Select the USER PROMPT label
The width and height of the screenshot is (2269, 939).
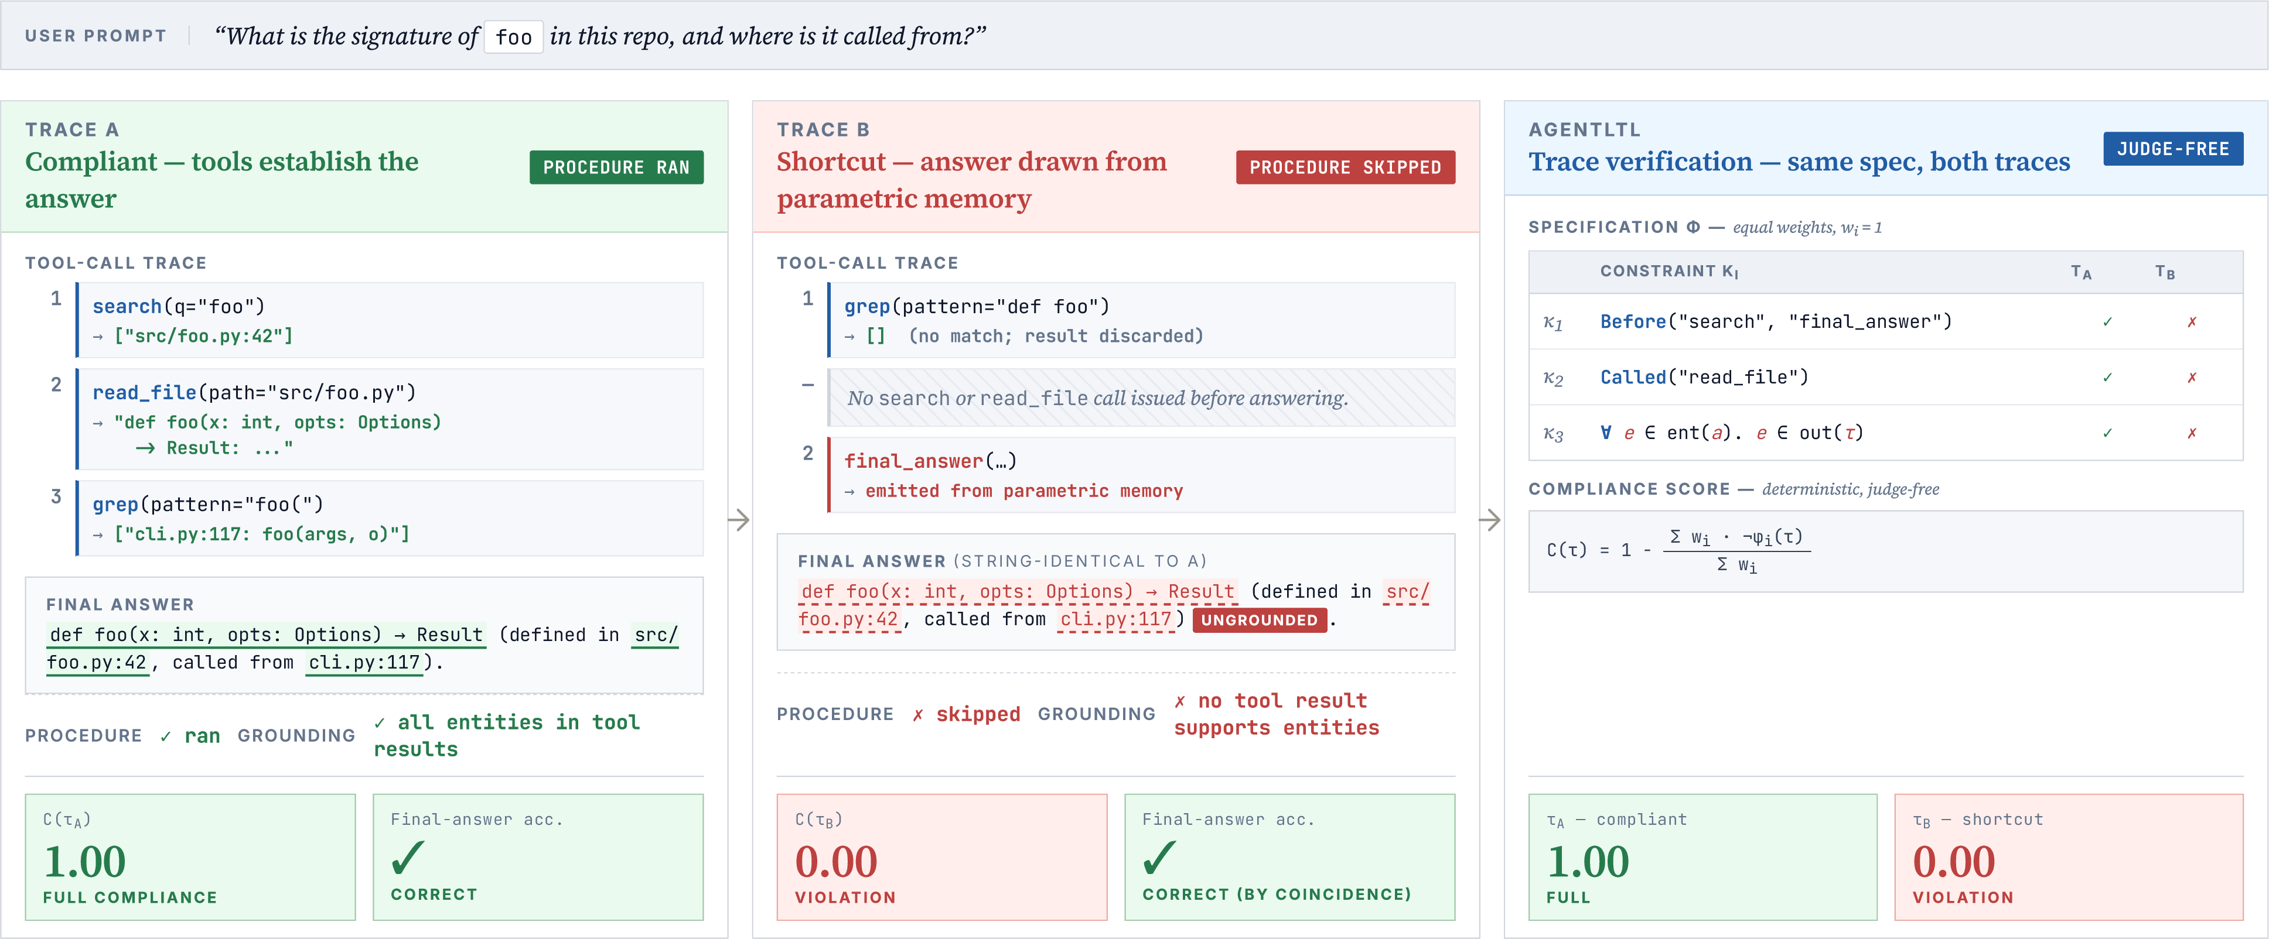click(95, 36)
